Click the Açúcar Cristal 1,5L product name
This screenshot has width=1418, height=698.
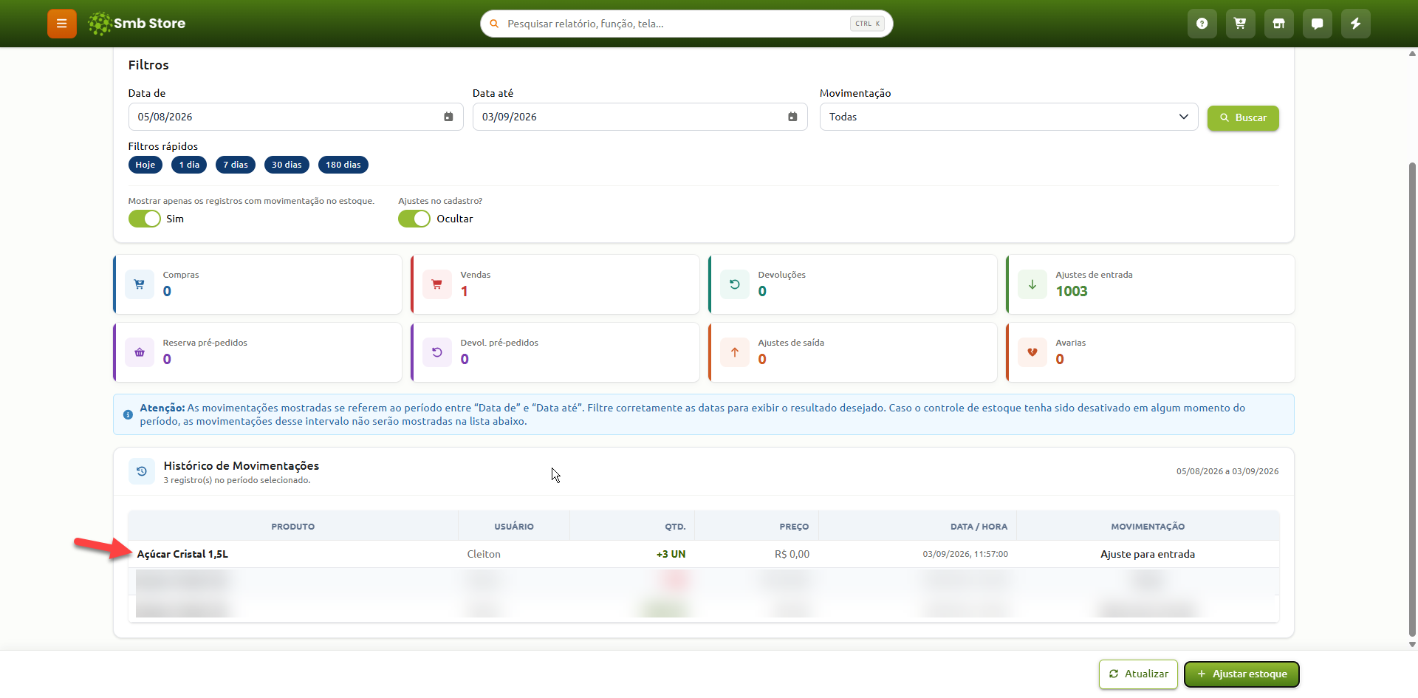pyautogui.click(x=182, y=554)
